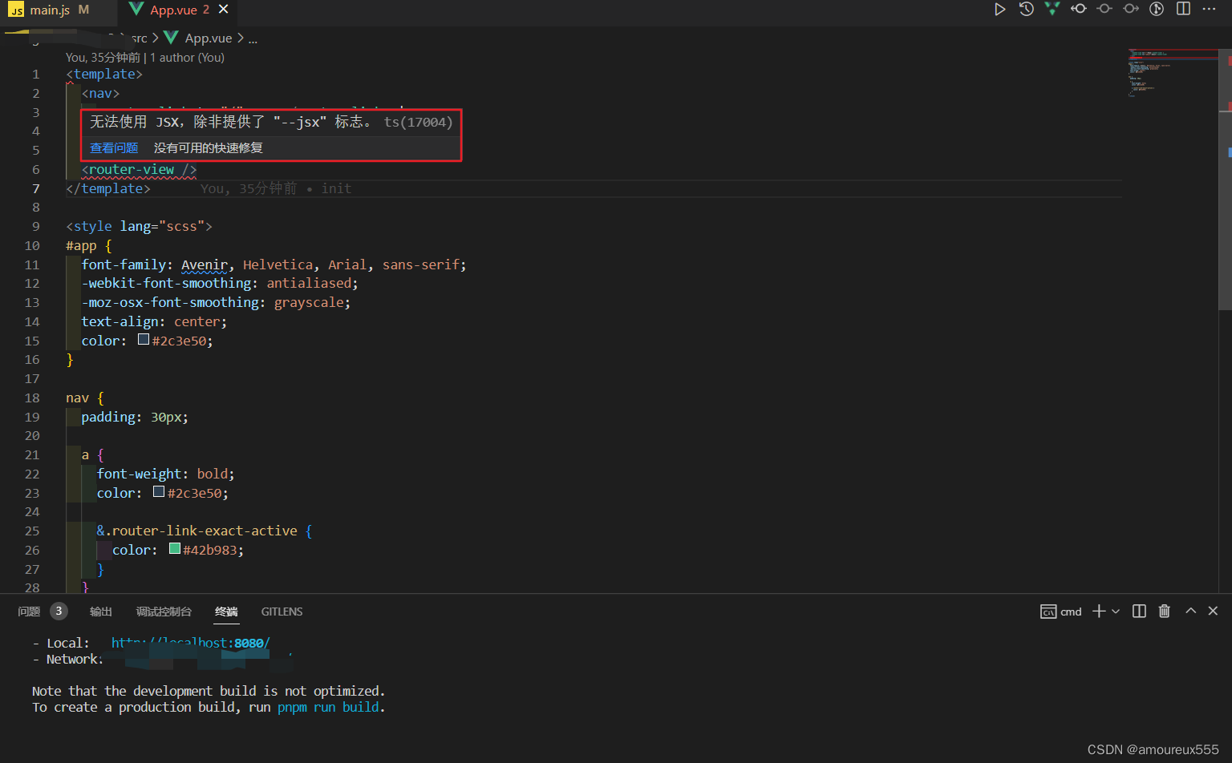Click the problems count badge 3
Screen dimensions: 1232x763
pos(59,612)
